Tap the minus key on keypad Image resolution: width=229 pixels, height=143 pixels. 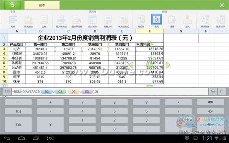pyautogui.click(x=50, y=111)
